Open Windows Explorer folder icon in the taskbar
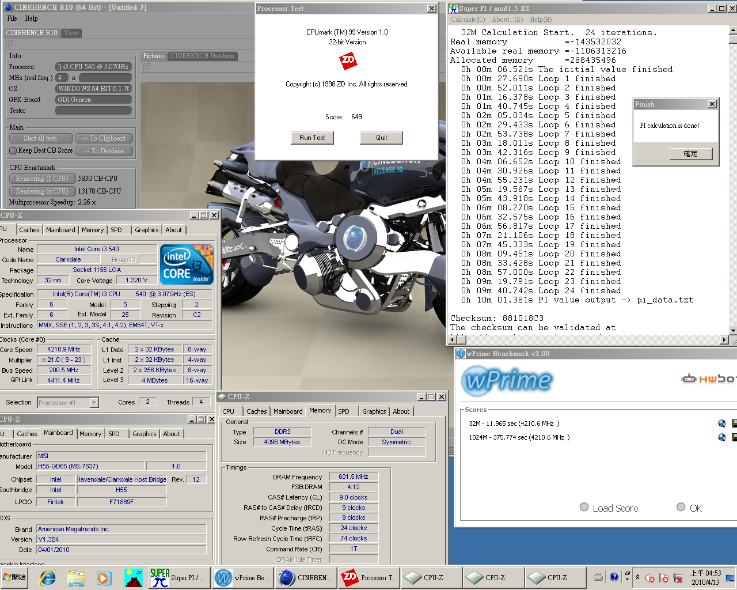Screen dimensions: 737x590 [x=76, y=577]
